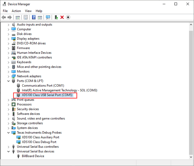The height and width of the screenshot is (166, 194).
Task: Click the scrollbar up arrow
Action: click(191, 25)
